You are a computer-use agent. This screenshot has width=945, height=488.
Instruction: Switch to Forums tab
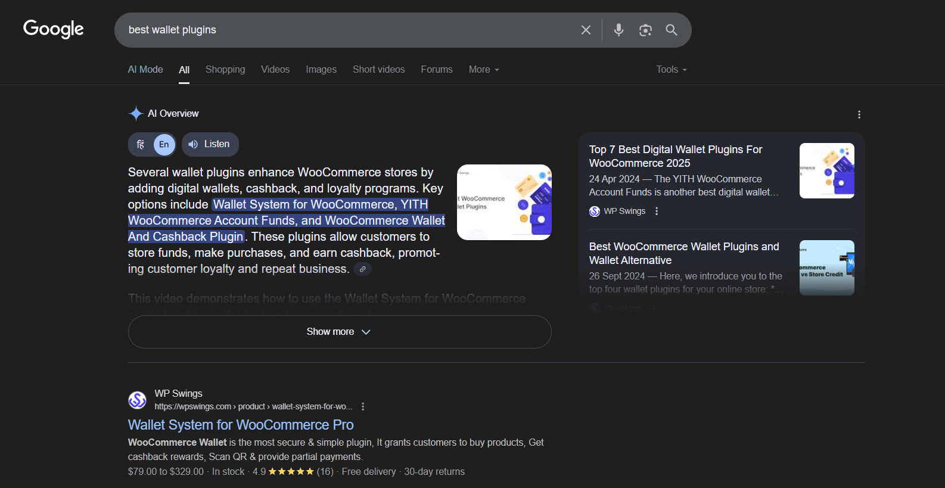(437, 70)
